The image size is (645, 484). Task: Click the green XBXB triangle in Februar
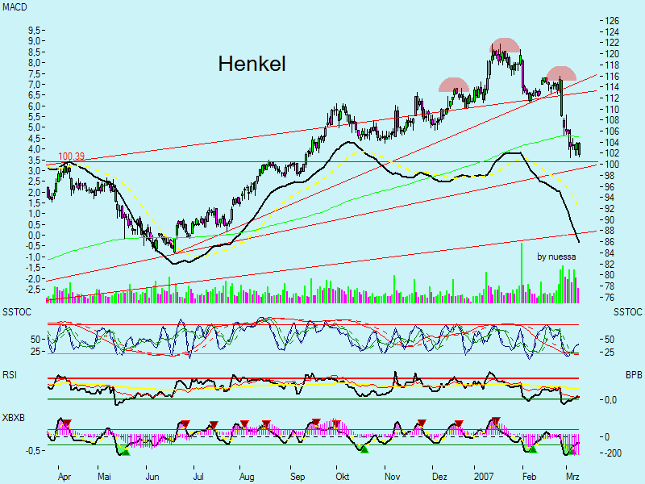click(x=533, y=449)
